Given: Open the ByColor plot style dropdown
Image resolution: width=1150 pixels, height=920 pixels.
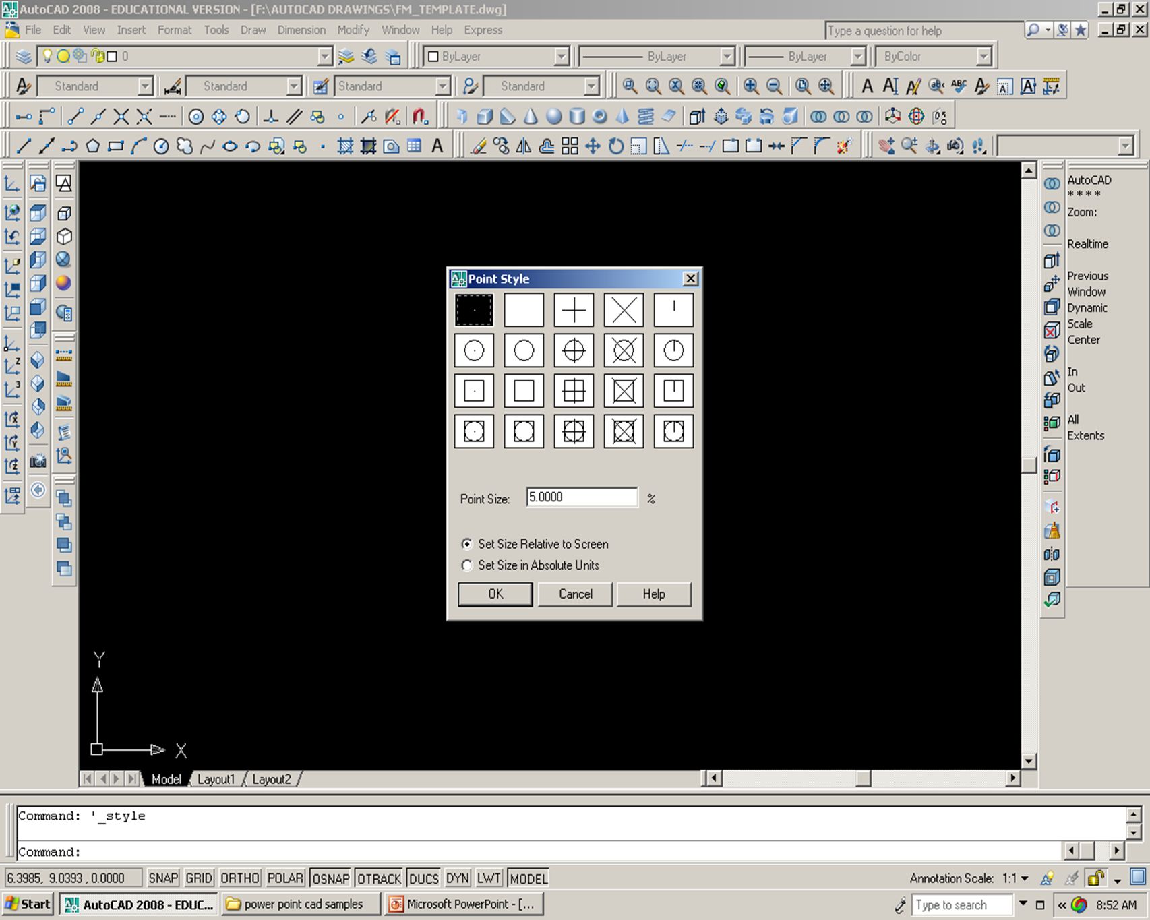Looking at the screenshot, I should 983,56.
